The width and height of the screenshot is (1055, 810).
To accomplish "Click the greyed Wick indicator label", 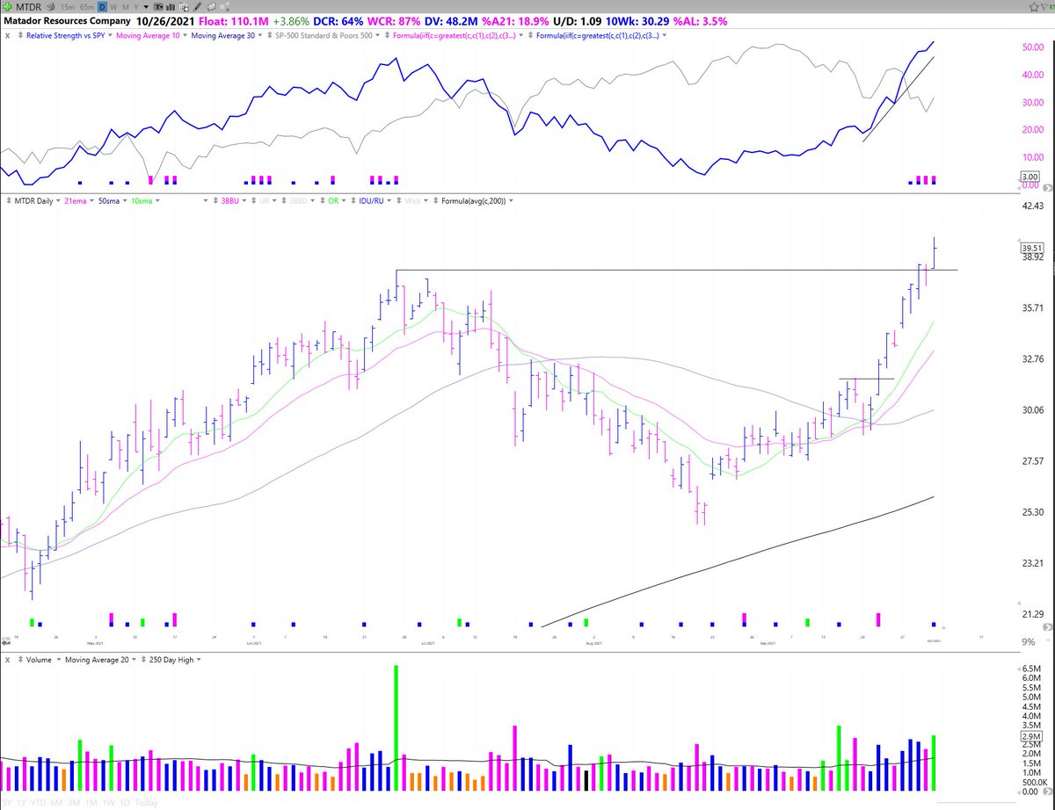I will point(412,202).
